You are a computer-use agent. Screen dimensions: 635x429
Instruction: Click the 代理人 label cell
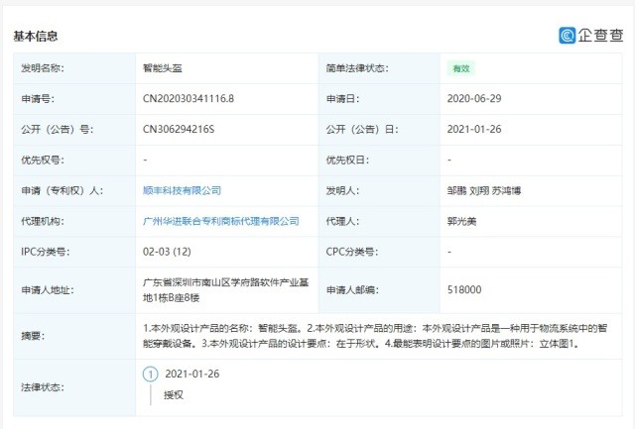(x=379, y=222)
